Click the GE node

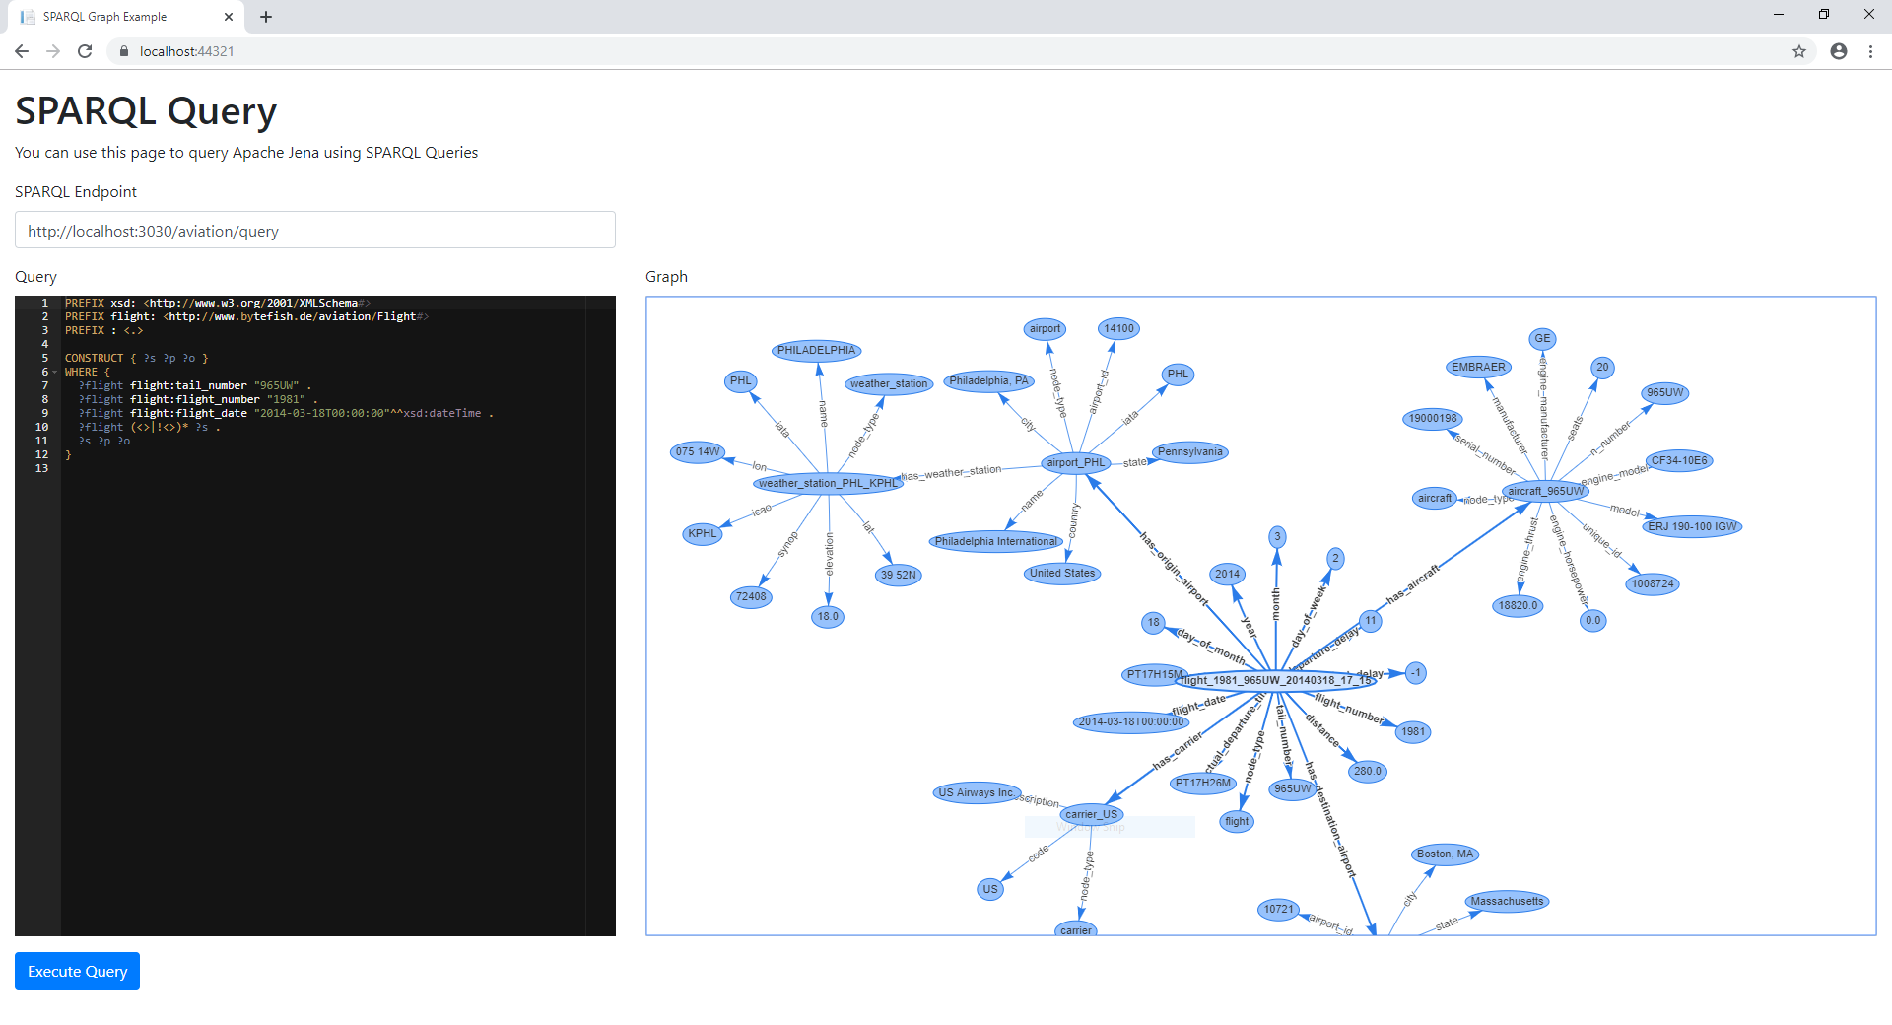click(x=1542, y=338)
